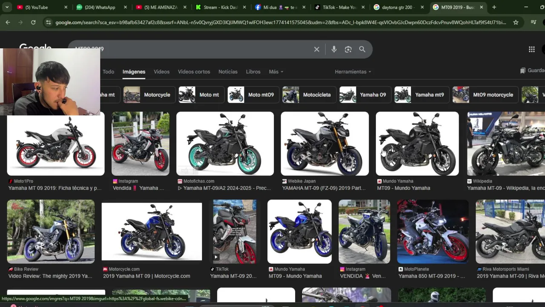Switch to the TikTok - Make Your Day tab
545x307 pixels.
click(x=338, y=7)
